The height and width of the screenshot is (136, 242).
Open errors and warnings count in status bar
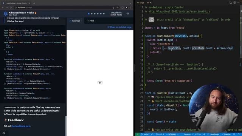pyautogui.click(x=160, y=134)
